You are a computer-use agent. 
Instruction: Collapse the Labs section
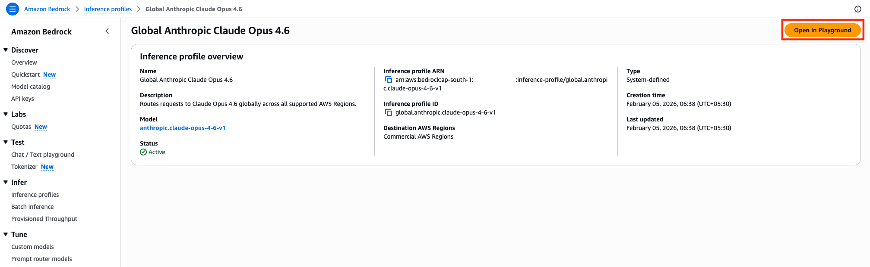(x=6, y=114)
